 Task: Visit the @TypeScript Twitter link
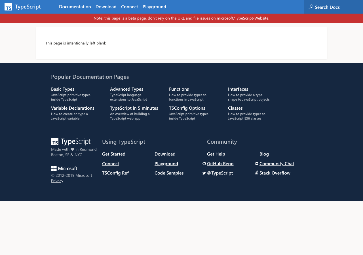pos(220,173)
